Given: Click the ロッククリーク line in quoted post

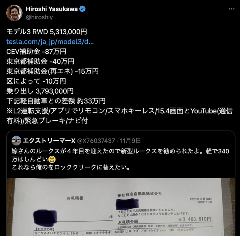Looking at the screenshot, I should tap(71, 167).
